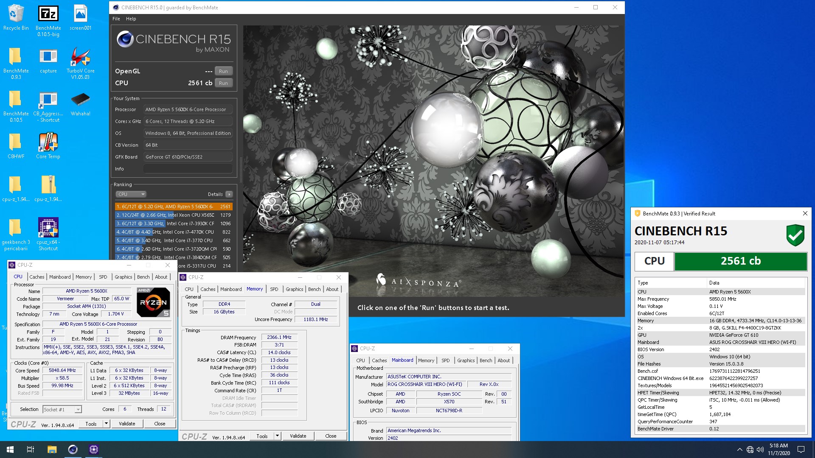Image resolution: width=815 pixels, height=458 pixels.
Task: Open the BenchMate 0.10.5 folder icon
Action: pos(16,106)
